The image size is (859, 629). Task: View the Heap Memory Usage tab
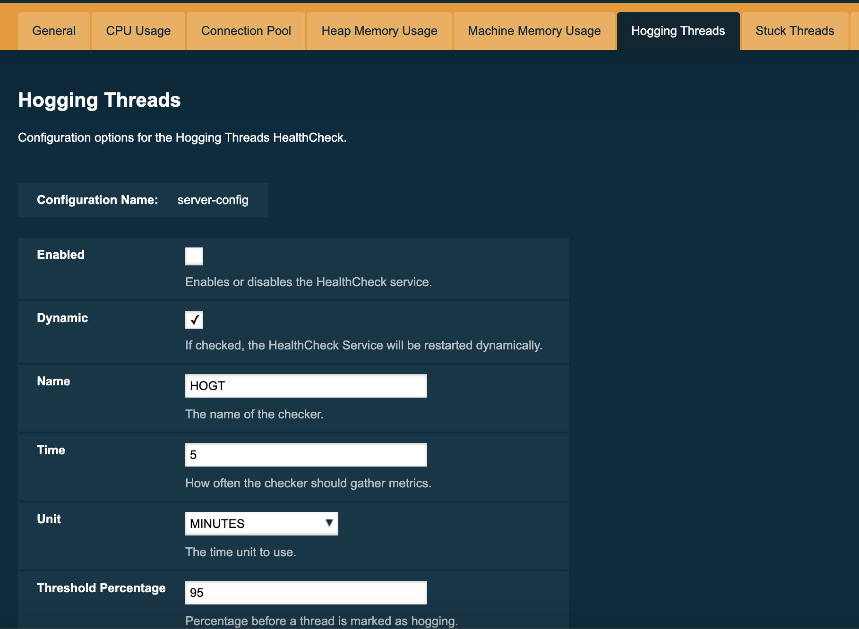tap(379, 30)
